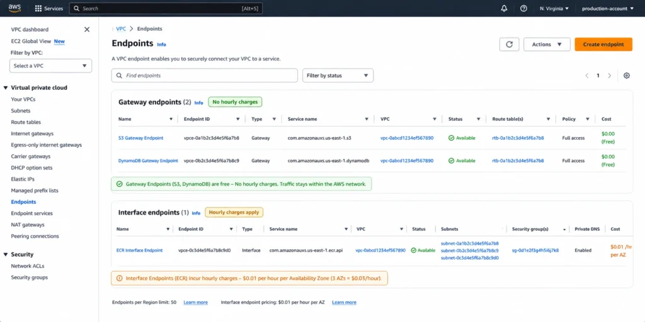Screen dimensions: 645x322
Task: Open Gateway table Status column filter
Action: [479, 119]
